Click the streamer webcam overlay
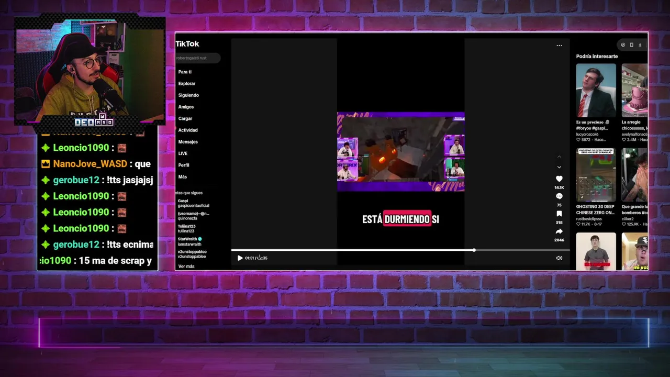Screen dimensions: 670x377 [90, 71]
